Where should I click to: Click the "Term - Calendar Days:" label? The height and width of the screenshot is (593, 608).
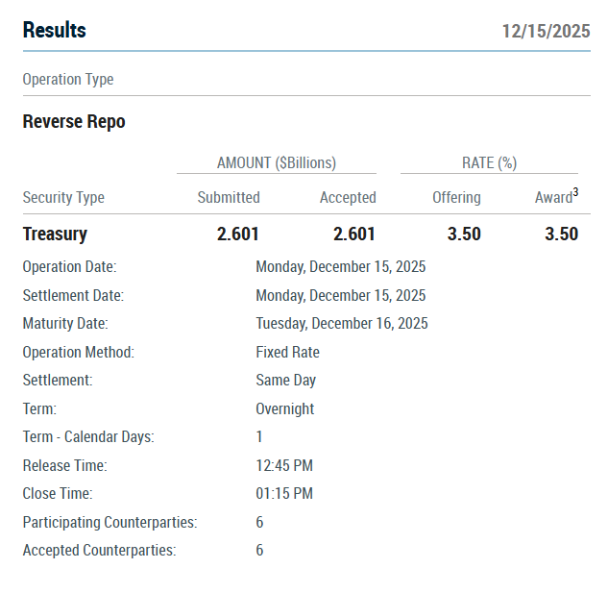pos(88,437)
